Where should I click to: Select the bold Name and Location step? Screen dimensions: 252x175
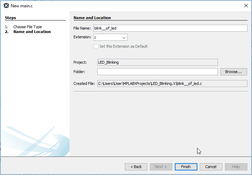32,32
